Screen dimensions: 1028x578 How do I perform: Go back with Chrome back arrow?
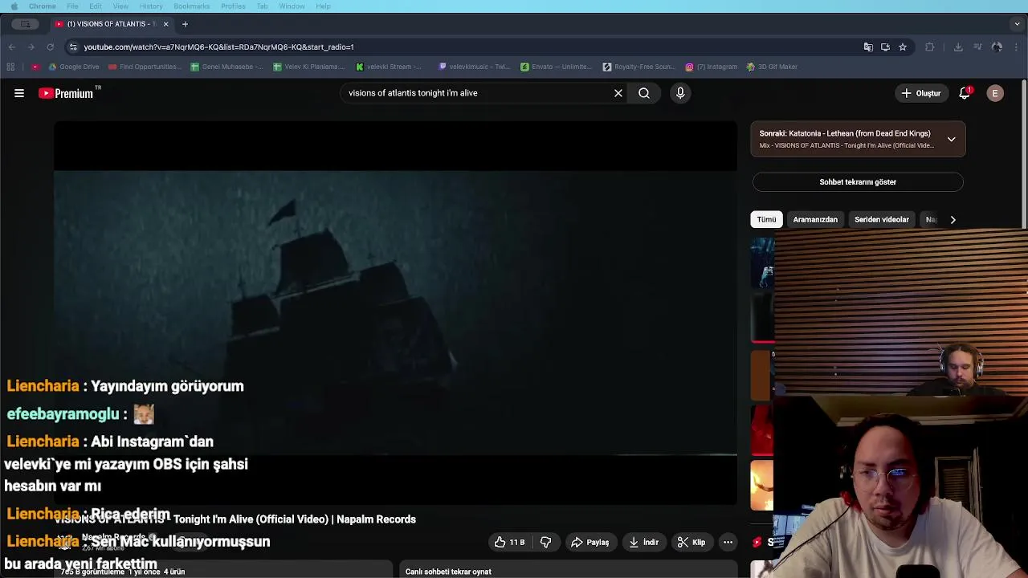pos(11,47)
